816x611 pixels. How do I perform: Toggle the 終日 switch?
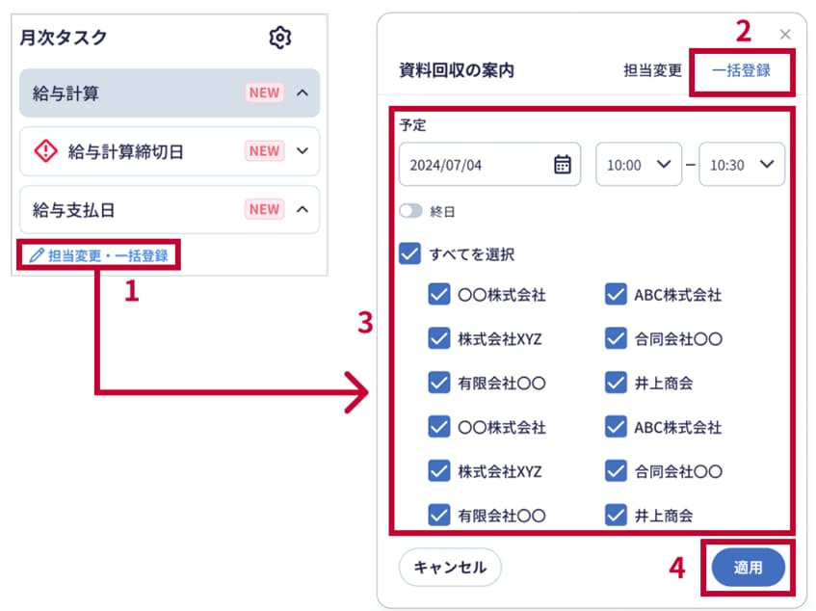tap(410, 211)
